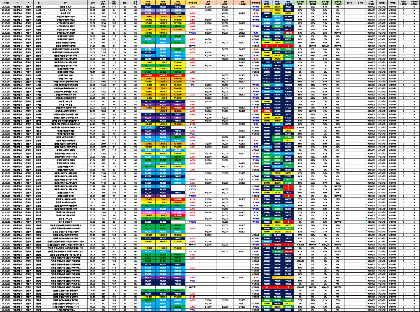Click the red 143,000 price cell

[x=178, y=215]
